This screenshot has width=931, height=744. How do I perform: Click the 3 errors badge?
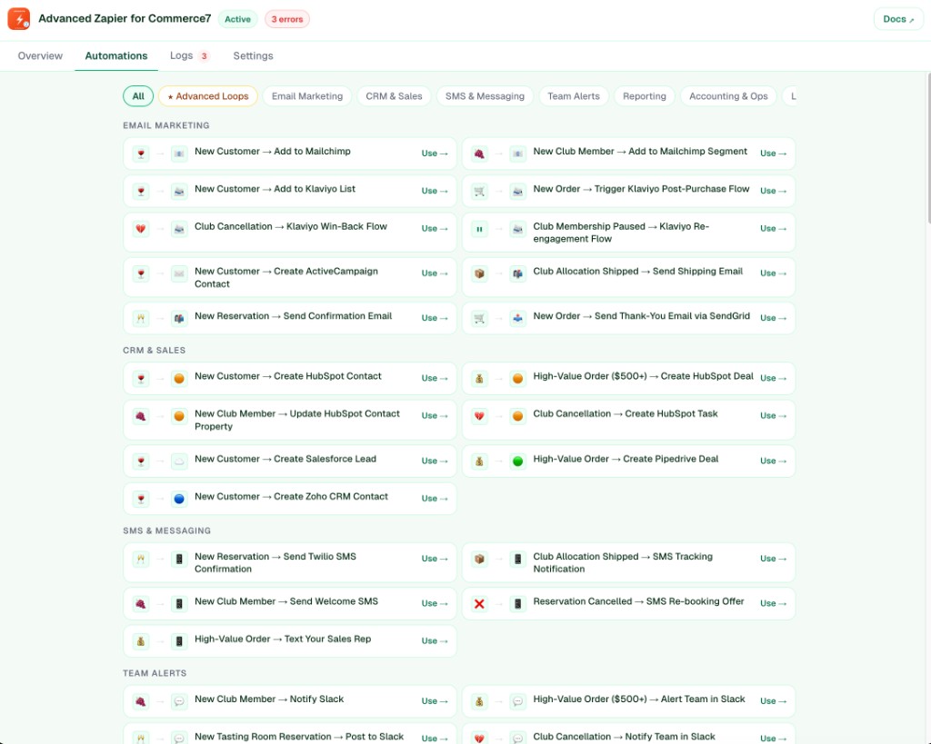286,19
